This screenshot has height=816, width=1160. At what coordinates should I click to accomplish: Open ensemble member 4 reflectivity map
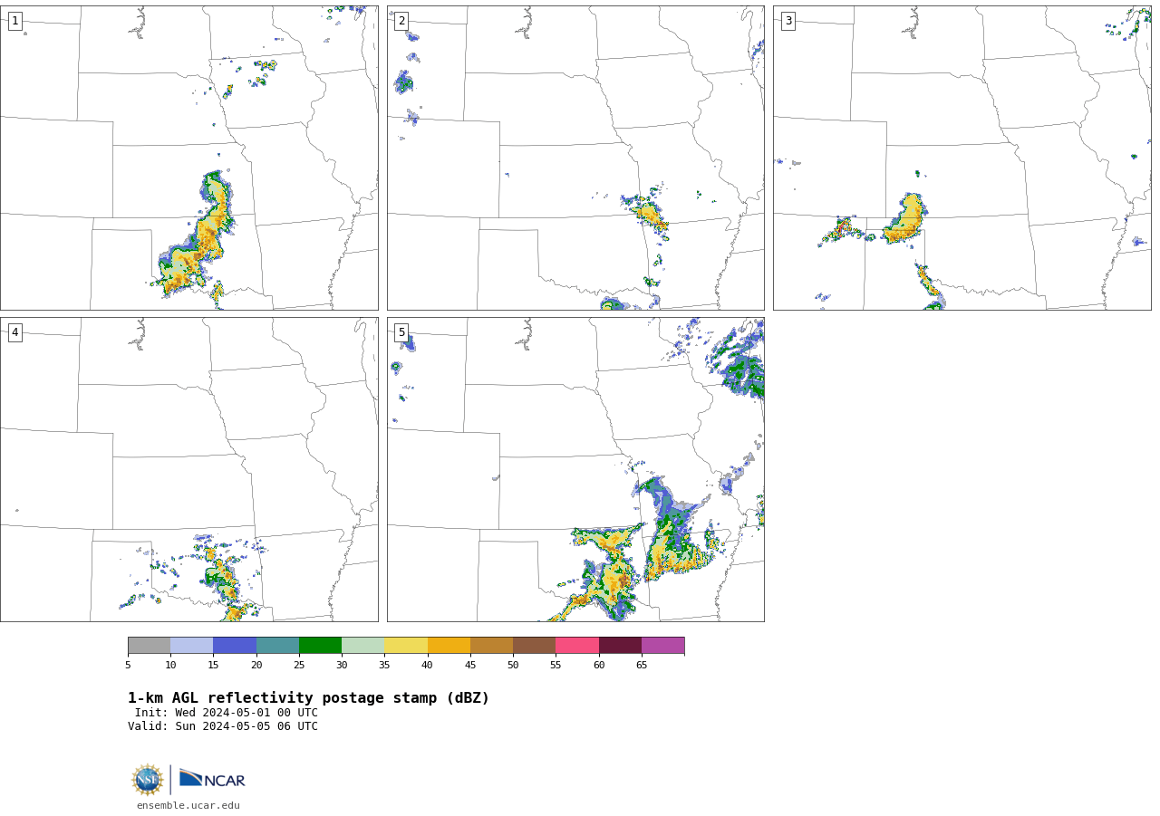tap(189, 469)
